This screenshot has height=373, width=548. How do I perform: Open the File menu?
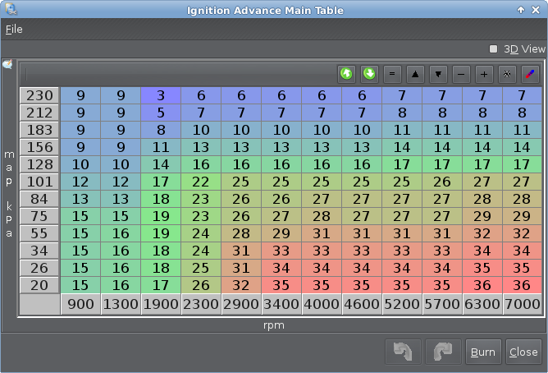[14, 29]
